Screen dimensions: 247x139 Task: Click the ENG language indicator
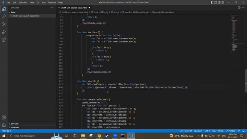tap(223, 136)
